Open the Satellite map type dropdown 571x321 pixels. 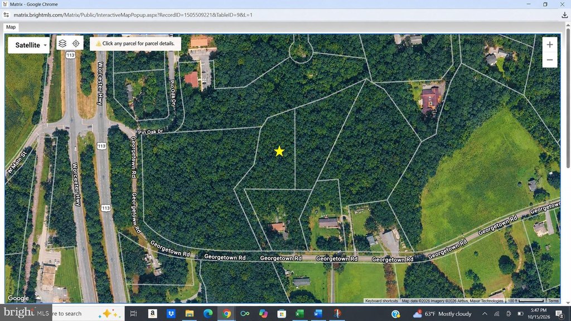(29, 45)
